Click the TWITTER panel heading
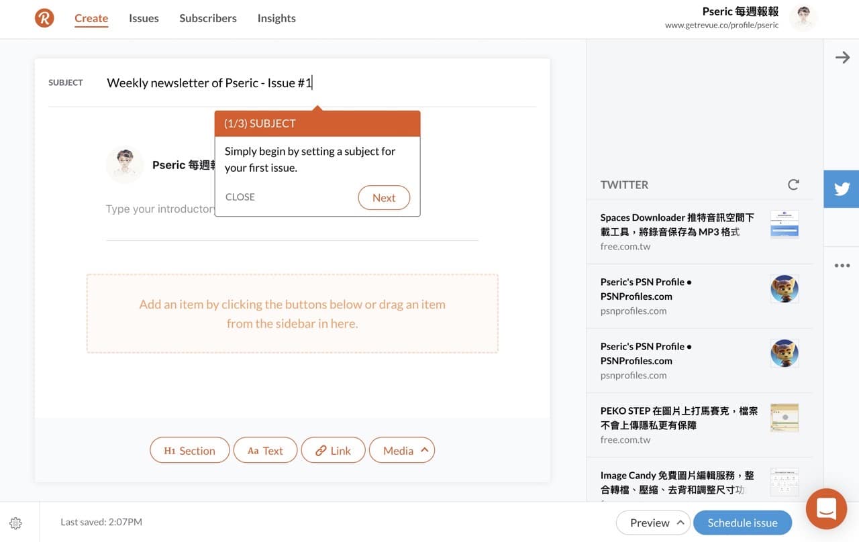The height and width of the screenshot is (542, 859). (624, 184)
